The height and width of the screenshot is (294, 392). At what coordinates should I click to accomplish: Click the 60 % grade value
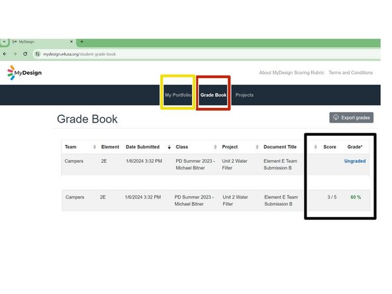[356, 197]
